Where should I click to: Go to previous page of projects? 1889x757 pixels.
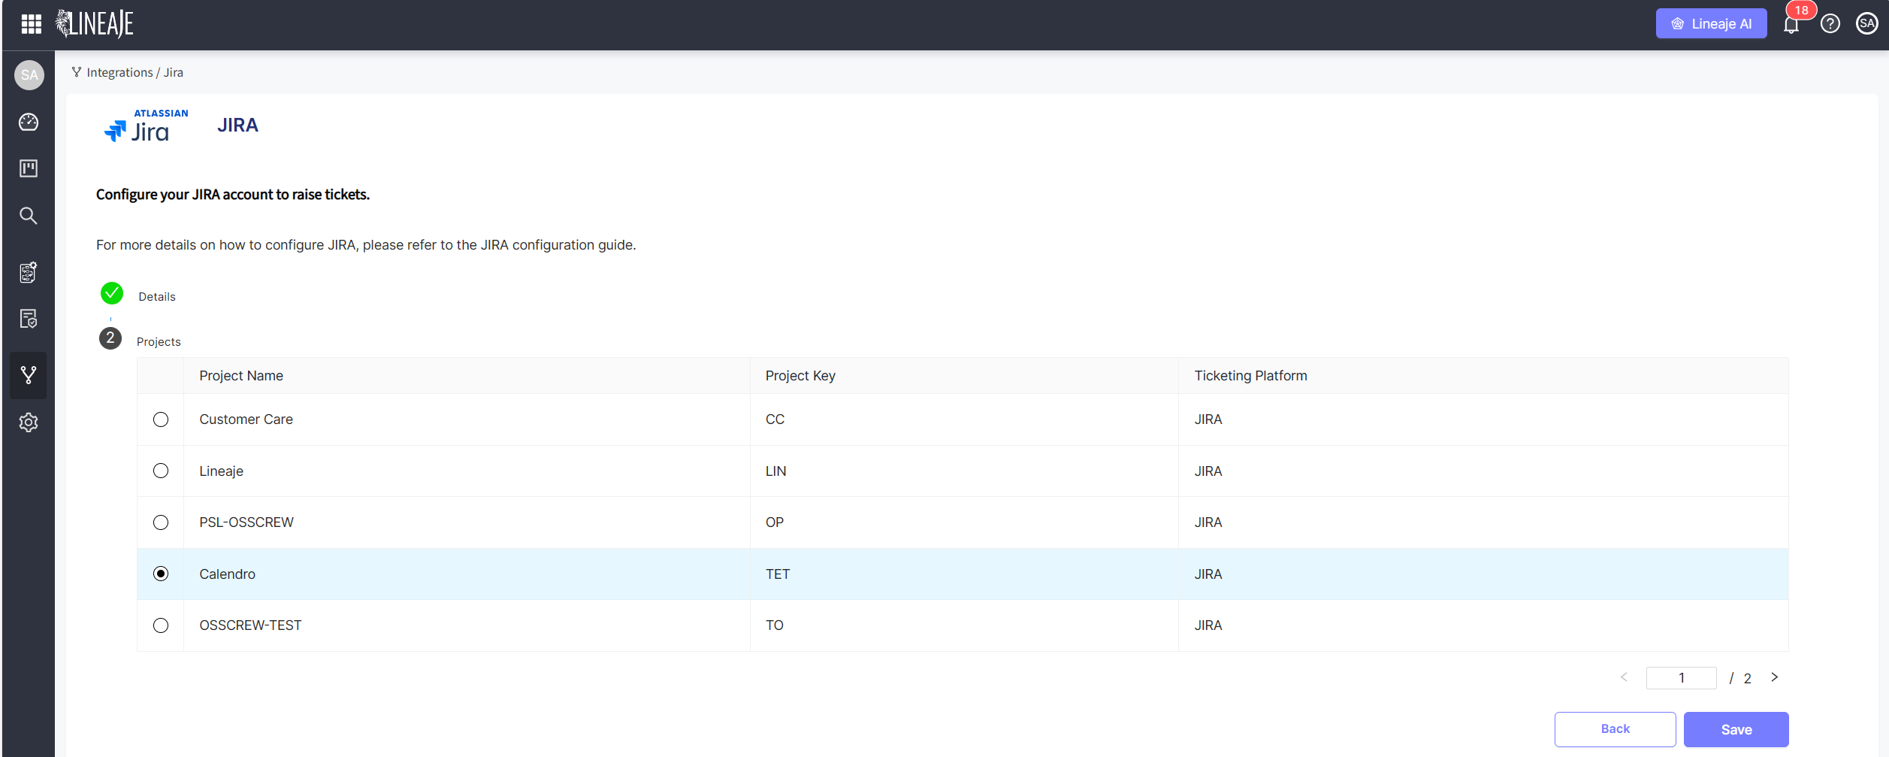tap(1624, 677)
